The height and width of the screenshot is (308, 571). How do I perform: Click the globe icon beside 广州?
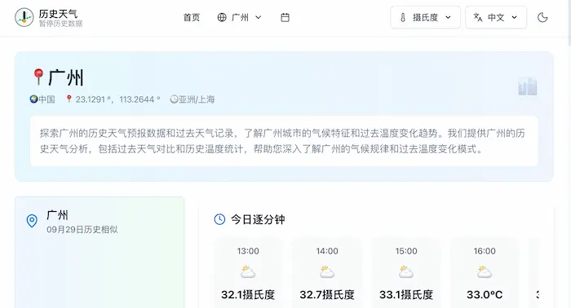(x=222, y=17)
